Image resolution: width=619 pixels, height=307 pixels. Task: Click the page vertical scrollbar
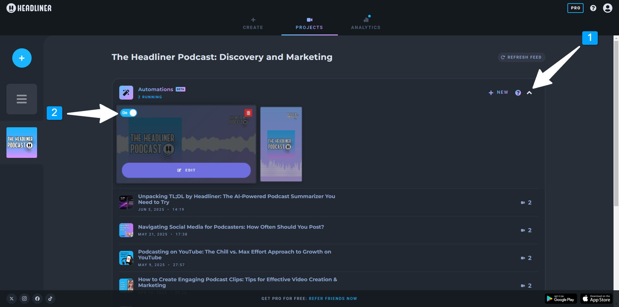(616, 123)
